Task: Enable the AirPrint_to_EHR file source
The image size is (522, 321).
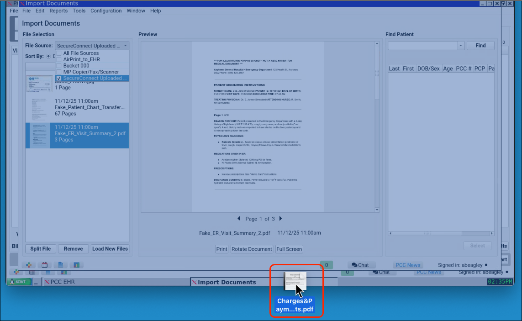Action: pyautogui.click(x=58, y=59)
